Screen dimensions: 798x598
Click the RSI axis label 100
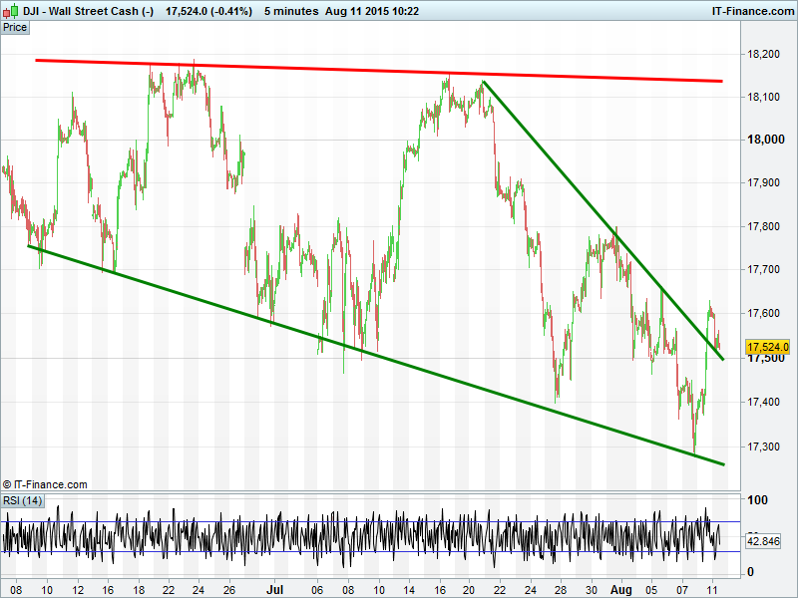point(757,500)
